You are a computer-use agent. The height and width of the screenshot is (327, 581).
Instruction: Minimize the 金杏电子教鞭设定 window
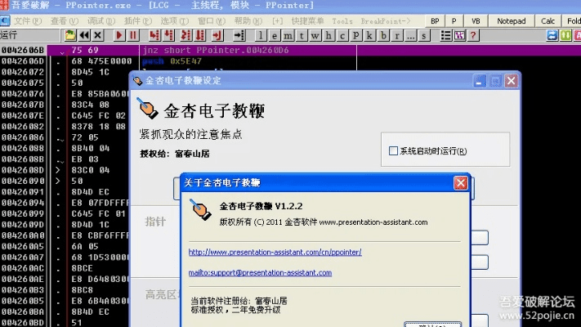click(x=479, y=81)
